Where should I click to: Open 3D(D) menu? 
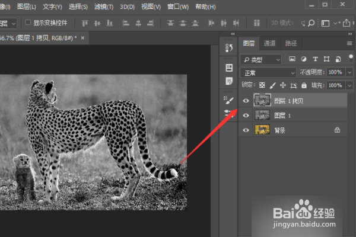(127, 7)
